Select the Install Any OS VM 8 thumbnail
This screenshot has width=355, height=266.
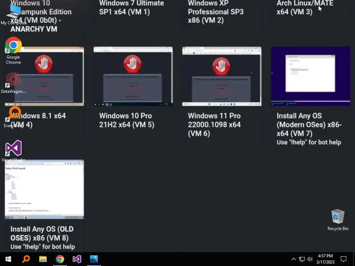(x=44, y=189)
